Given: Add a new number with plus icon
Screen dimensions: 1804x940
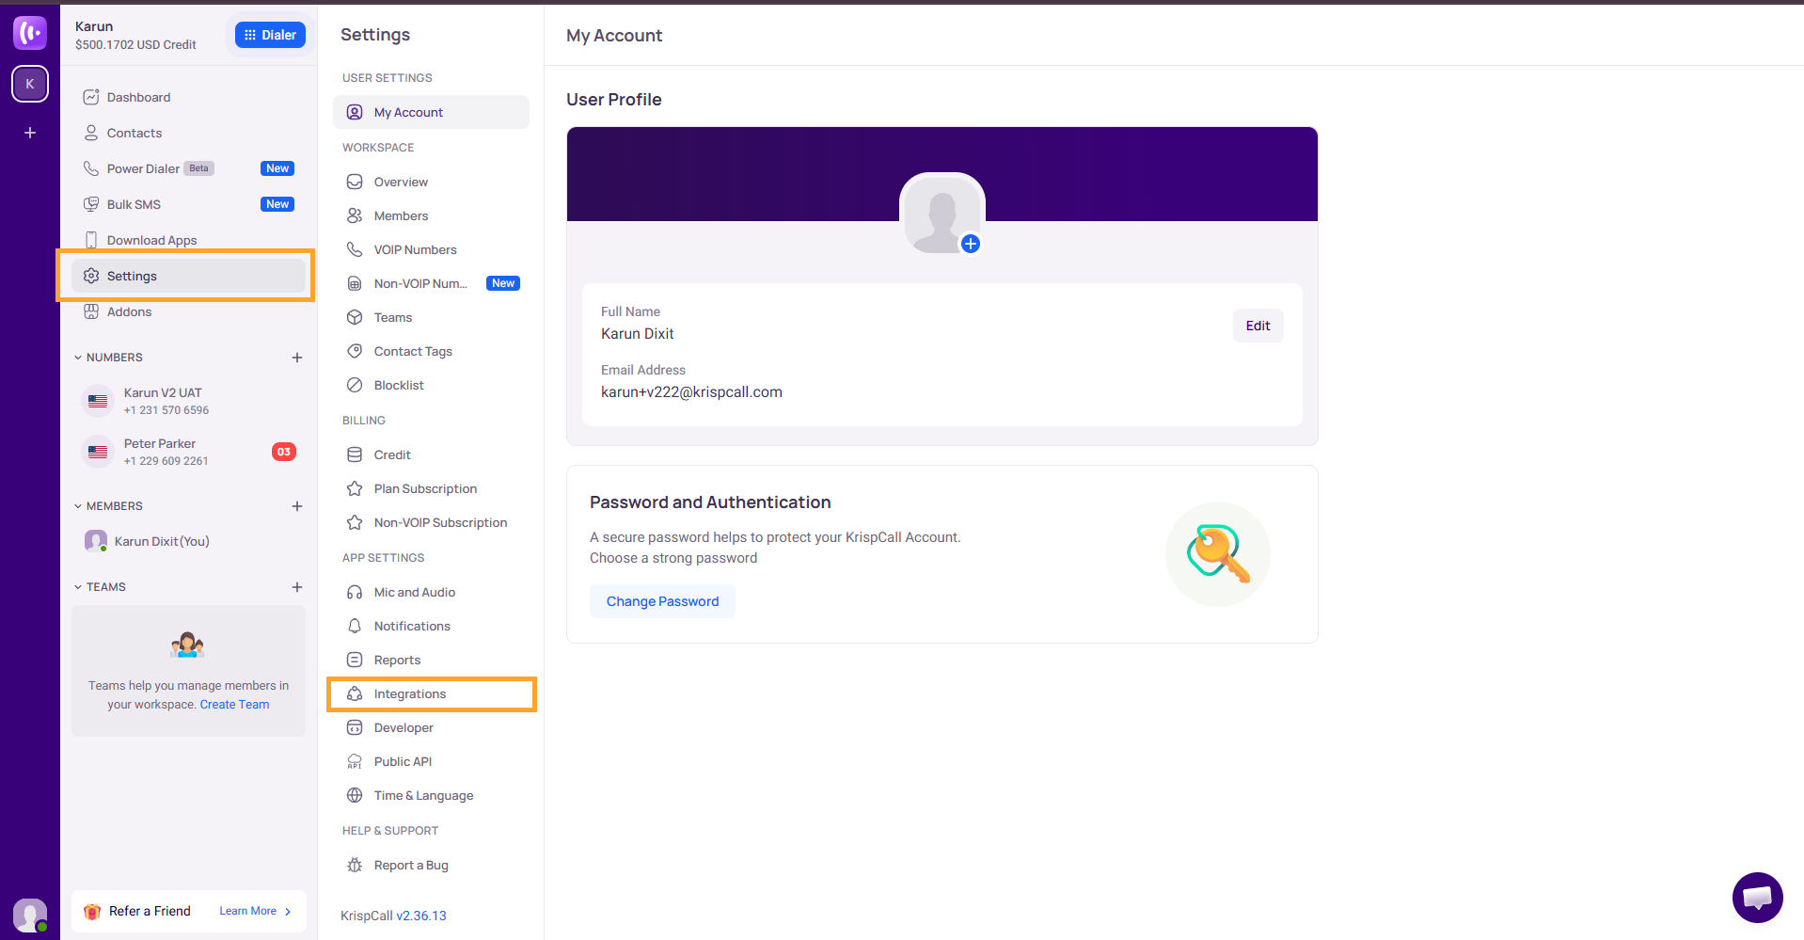Looking at the screenshot, I should tap(297, 358).
